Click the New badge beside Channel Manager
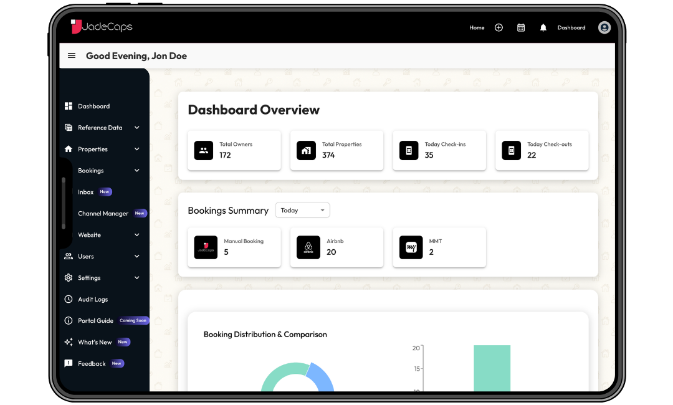 point(140,213)
